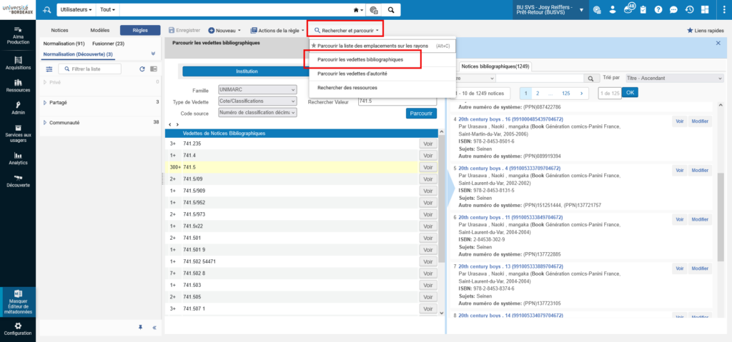Click Masquer Éditeur de métadonnées
732x342 pixels.
18,302
